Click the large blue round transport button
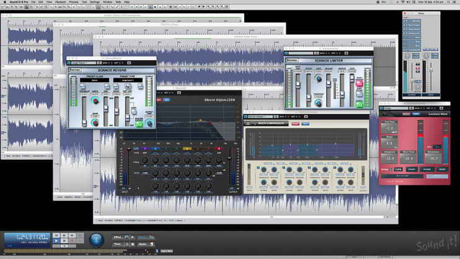The width and height of the screenshot is (460, 259). point(97,240)
